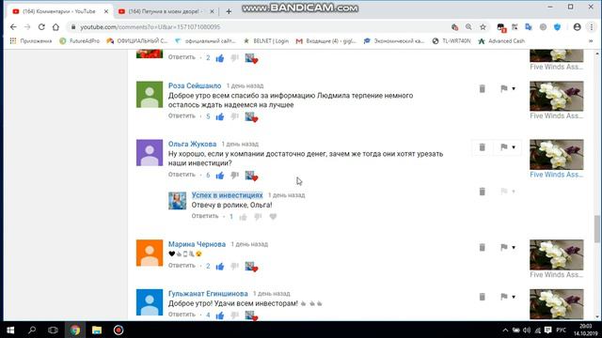
Task: Open the Успех в инвестициях channel link
Action: (228, 195)
